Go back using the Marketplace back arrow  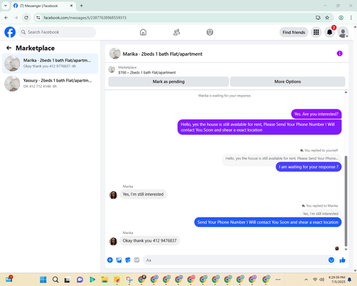point(9,48)
